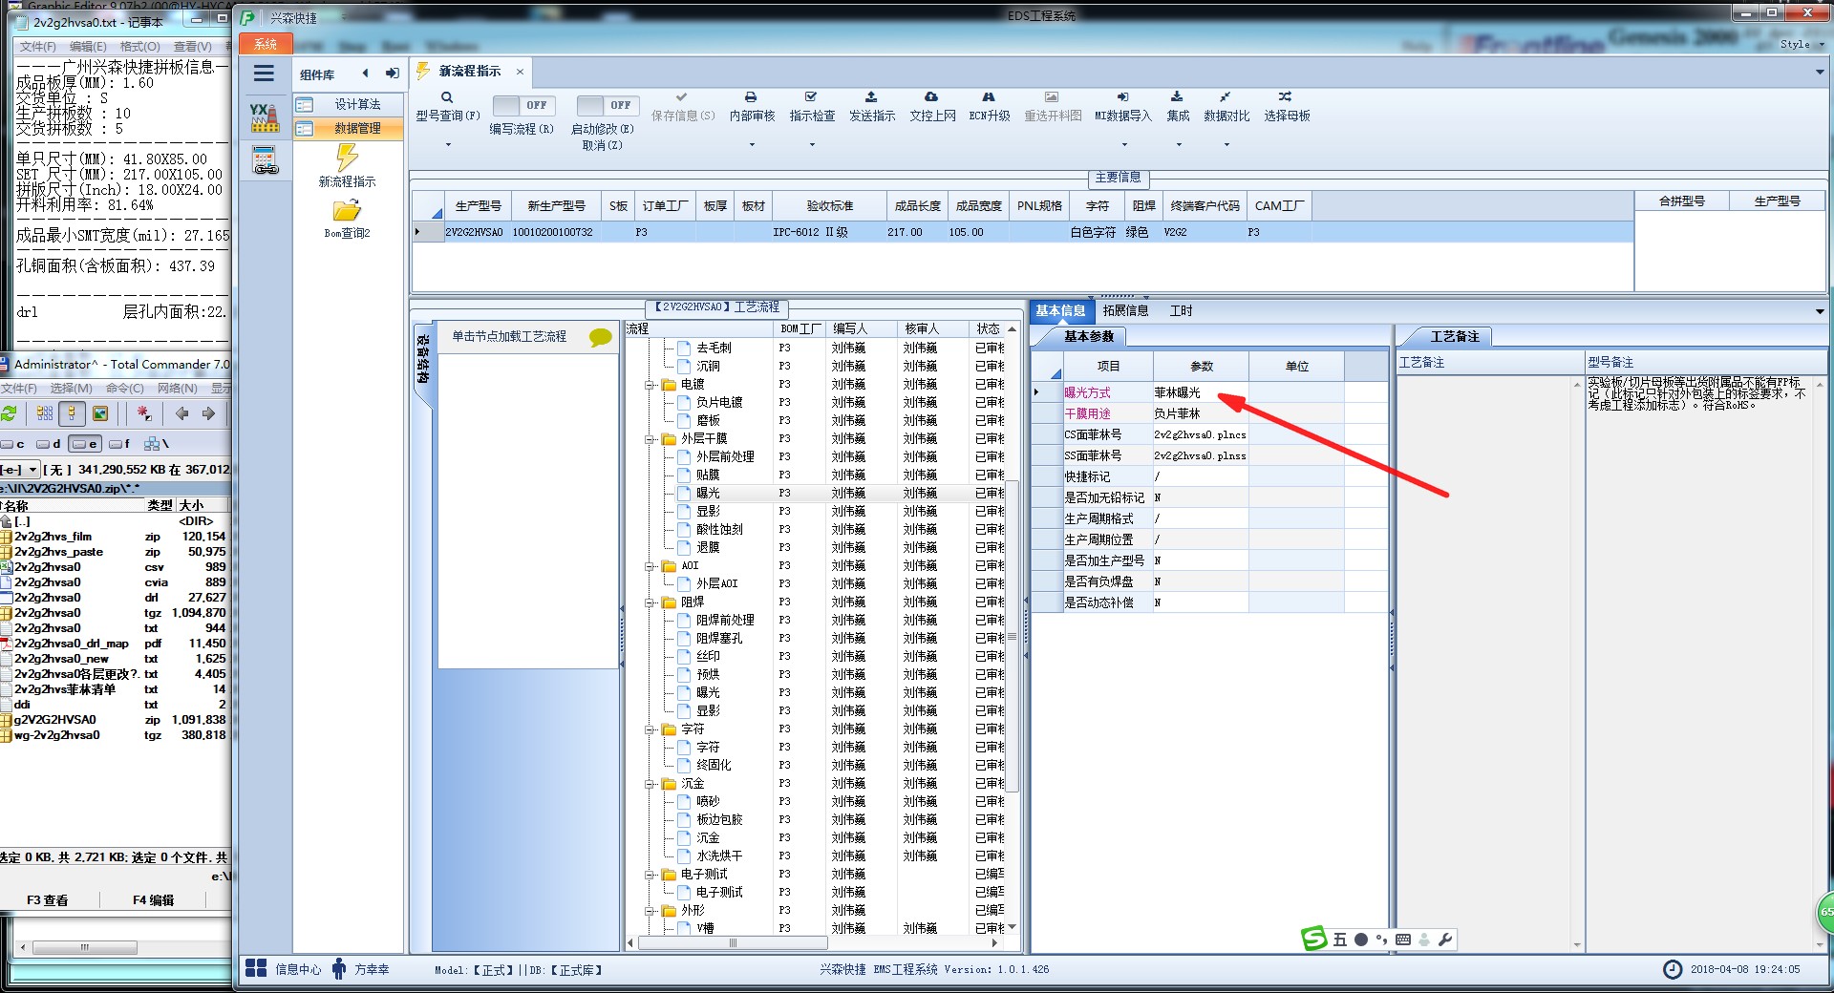The image size is (1834, 993).
Task: Click back arrow in Total Commander toolbar
Action: [x=181, y=413]
